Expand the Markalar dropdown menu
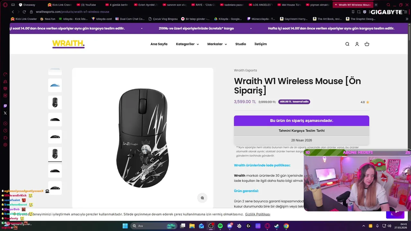 [x=217, y=44]
